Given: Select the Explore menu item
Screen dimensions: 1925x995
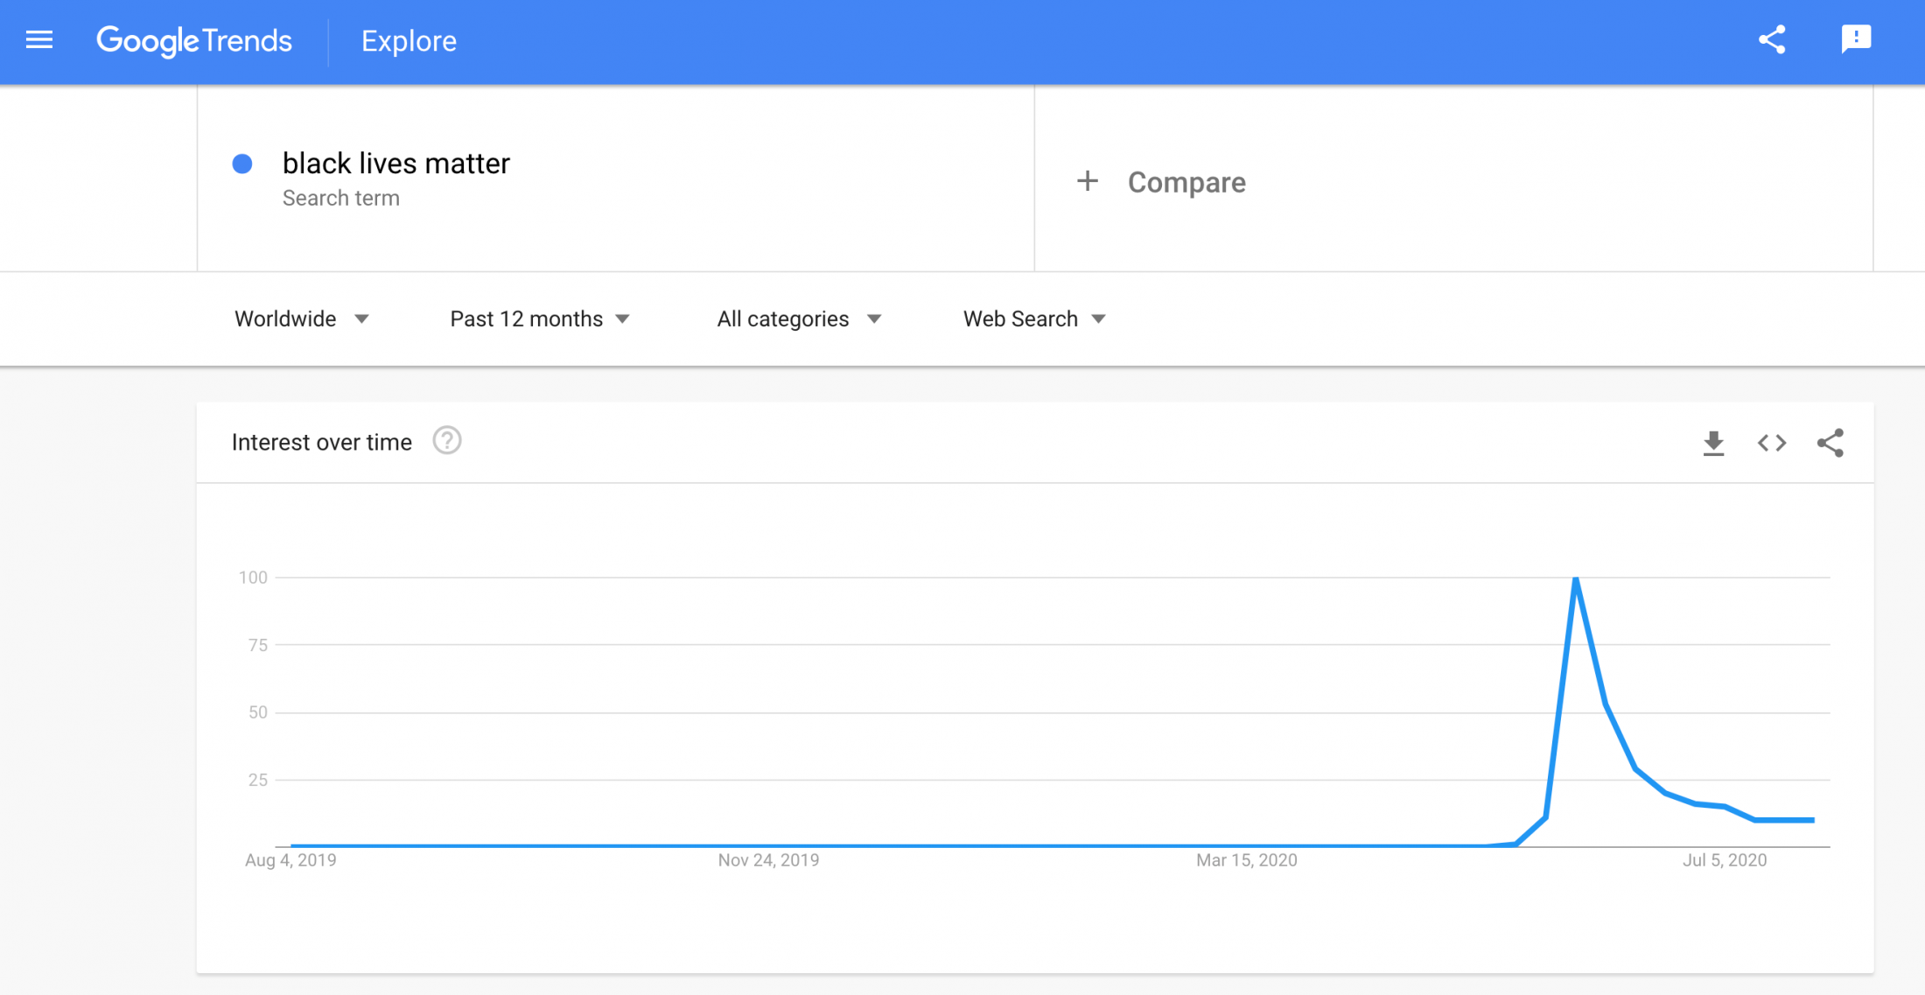Looking at the screenshot, I should pos(405,40).
